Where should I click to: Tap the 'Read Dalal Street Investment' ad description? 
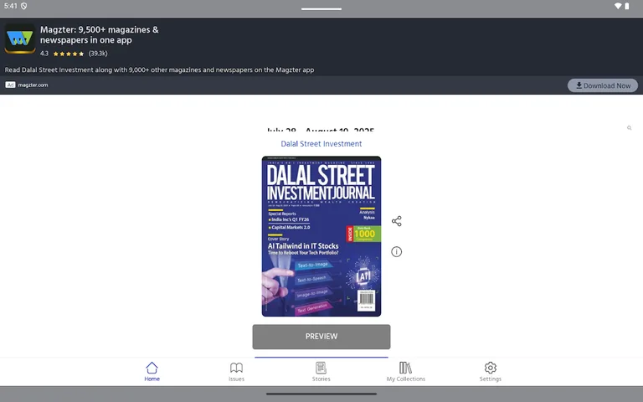pyautogui.click(x=159, y=70)
